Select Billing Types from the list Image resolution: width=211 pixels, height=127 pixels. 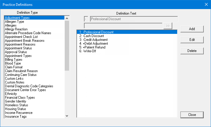(x=14, y=60)
